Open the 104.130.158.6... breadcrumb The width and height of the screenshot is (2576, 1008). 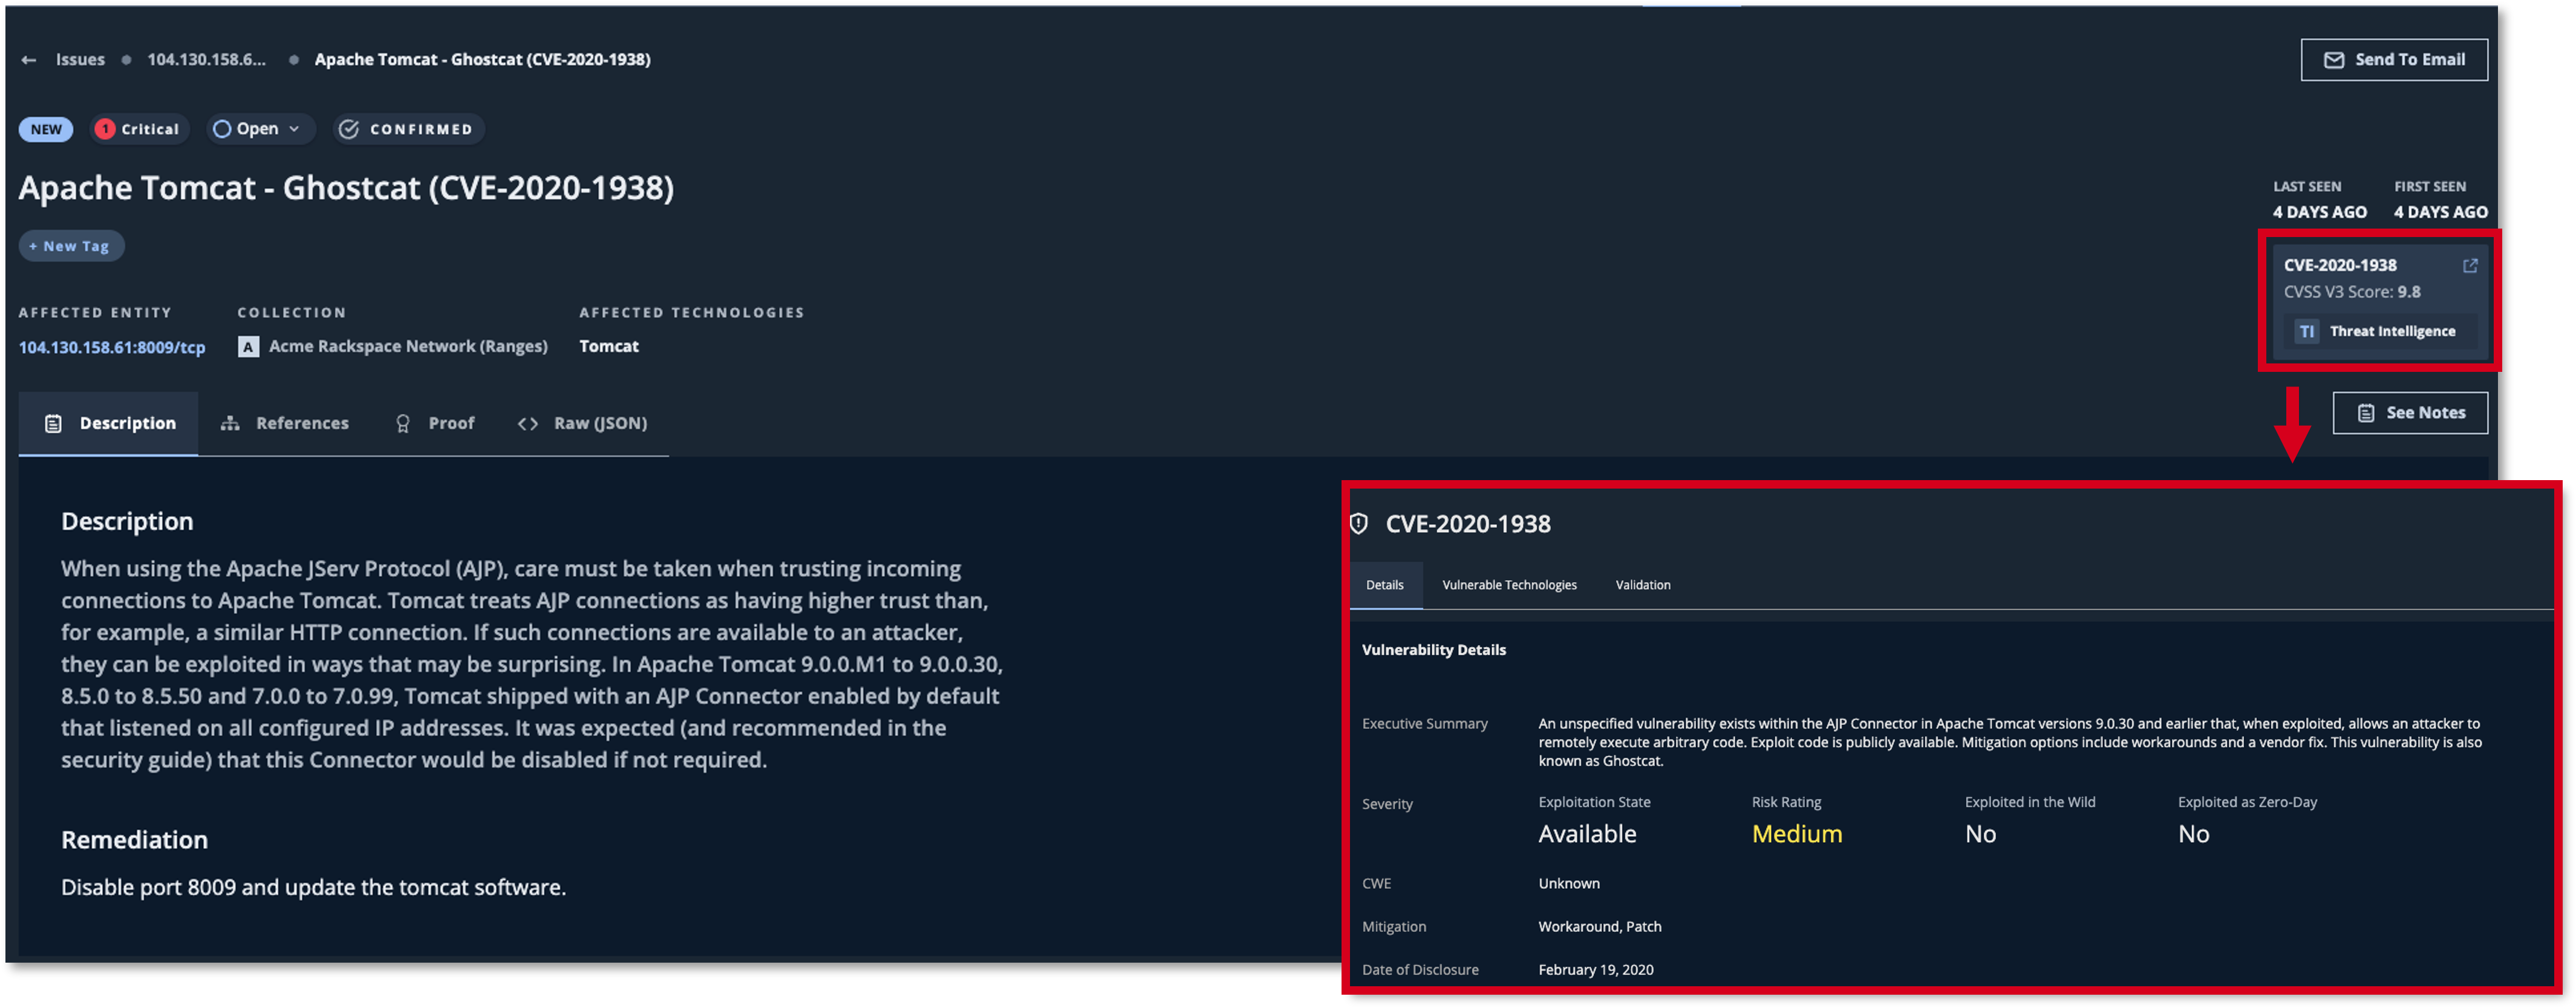[x=207, y=60]
